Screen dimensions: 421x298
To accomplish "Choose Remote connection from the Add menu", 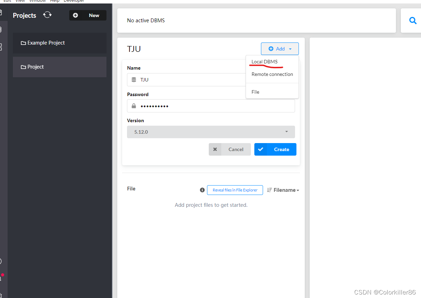I will point(272,74).
